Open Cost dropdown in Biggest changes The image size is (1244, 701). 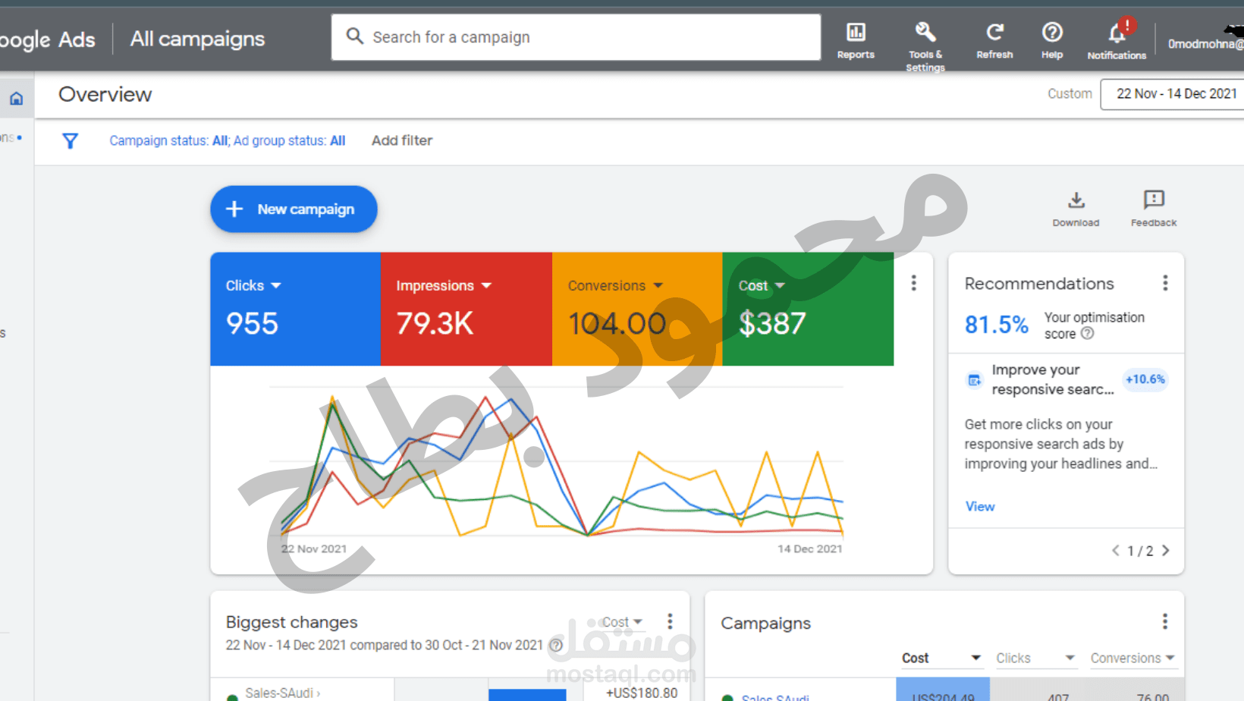coord(622,622)
